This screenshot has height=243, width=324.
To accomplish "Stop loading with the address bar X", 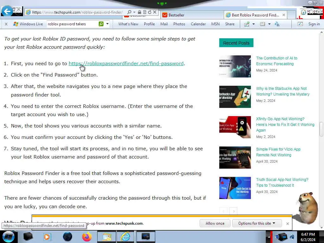I will [x=154, y=12].
